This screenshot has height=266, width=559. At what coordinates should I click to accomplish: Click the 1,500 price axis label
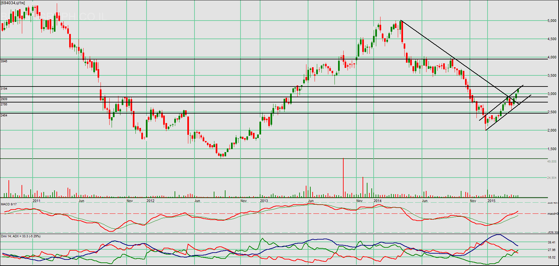click(x=552, y=149)
